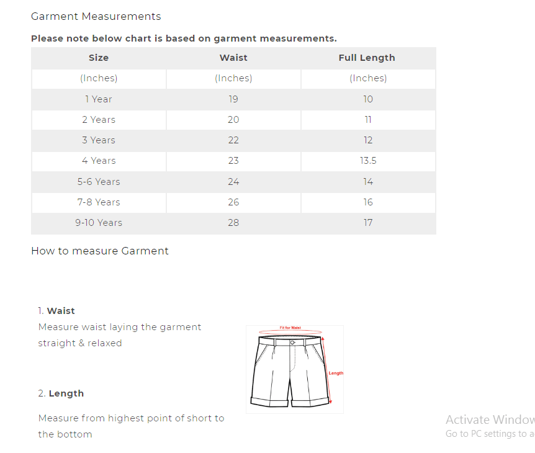Click the 2 Years size cell

[99, 120]
